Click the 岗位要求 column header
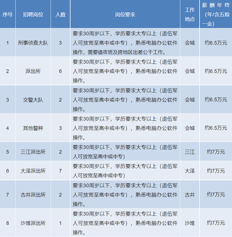Screen dimensions: 232x237 pyautogui.click(x=125, y=15)
